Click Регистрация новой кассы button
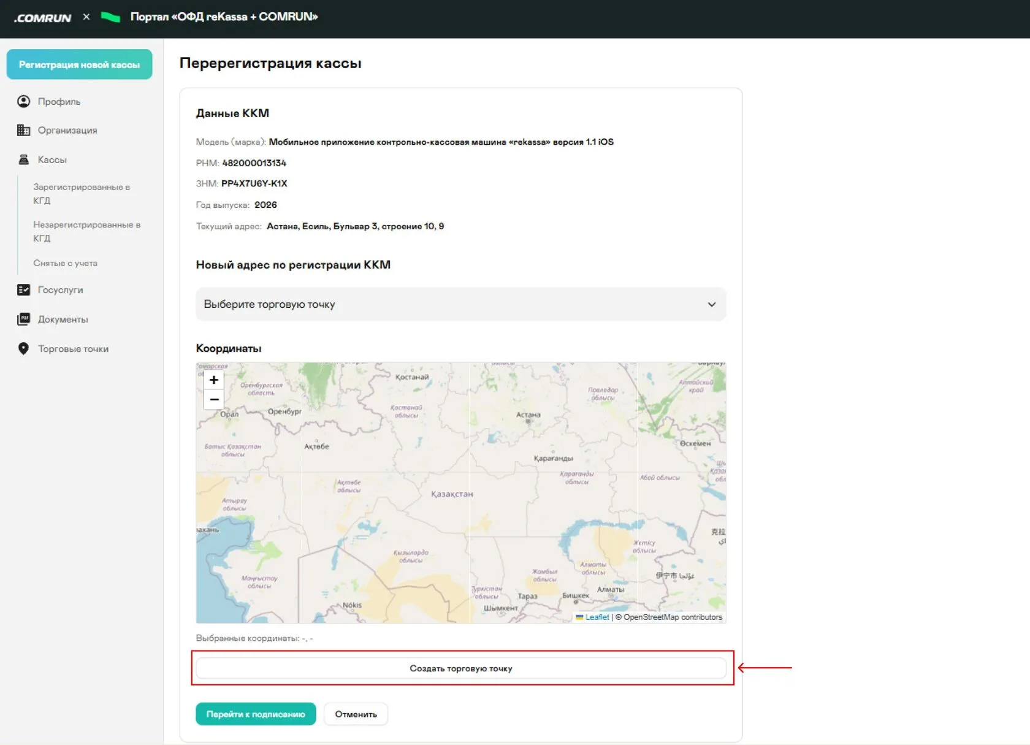This screenshot has height=745, width=1030. (79, 64)
